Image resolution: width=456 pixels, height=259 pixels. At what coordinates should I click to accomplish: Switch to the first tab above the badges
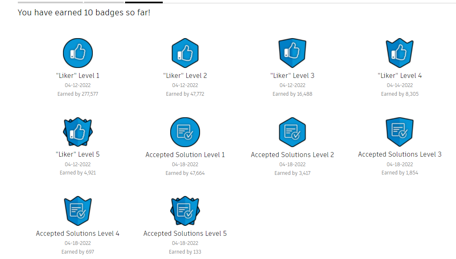tap(50, 2)
